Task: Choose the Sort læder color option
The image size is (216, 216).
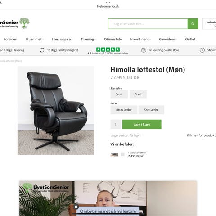Action: pyautogui.click(x=151, y=110)
